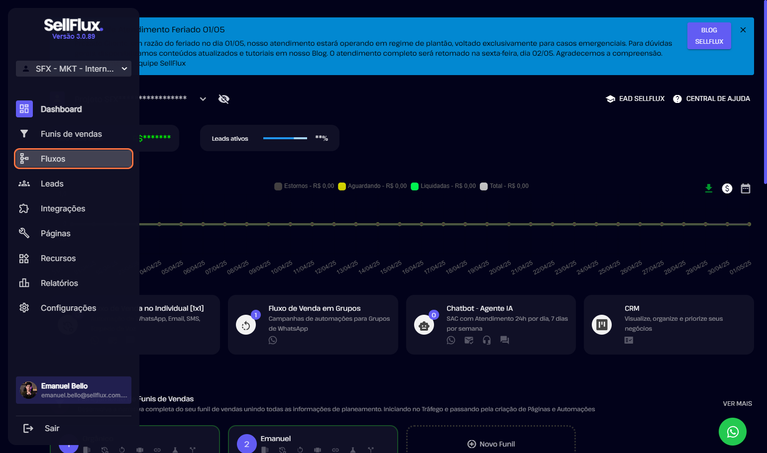Click the Dashboard grid icon

24,109
